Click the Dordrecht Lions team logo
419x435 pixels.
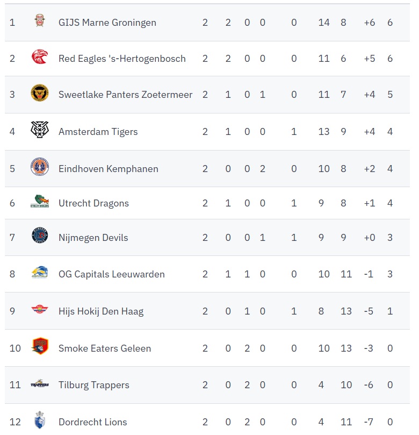[x=39, y=420]
